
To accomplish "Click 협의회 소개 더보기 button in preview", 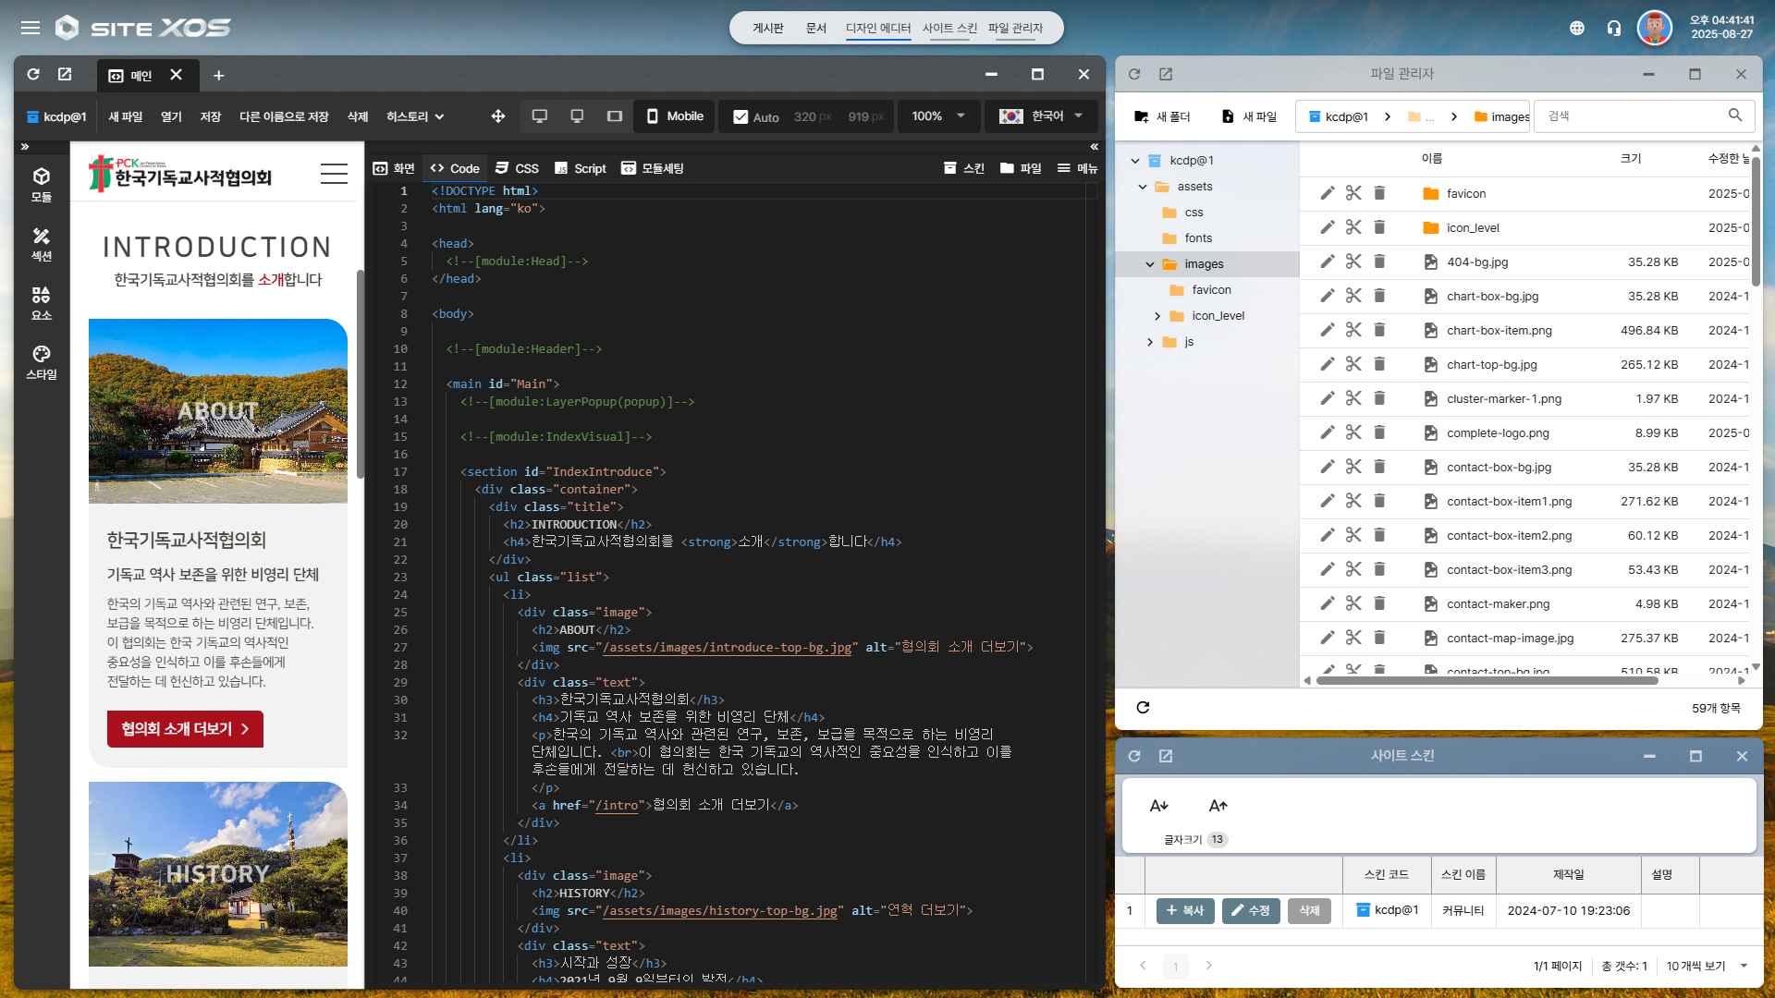I will click(185, 729).
